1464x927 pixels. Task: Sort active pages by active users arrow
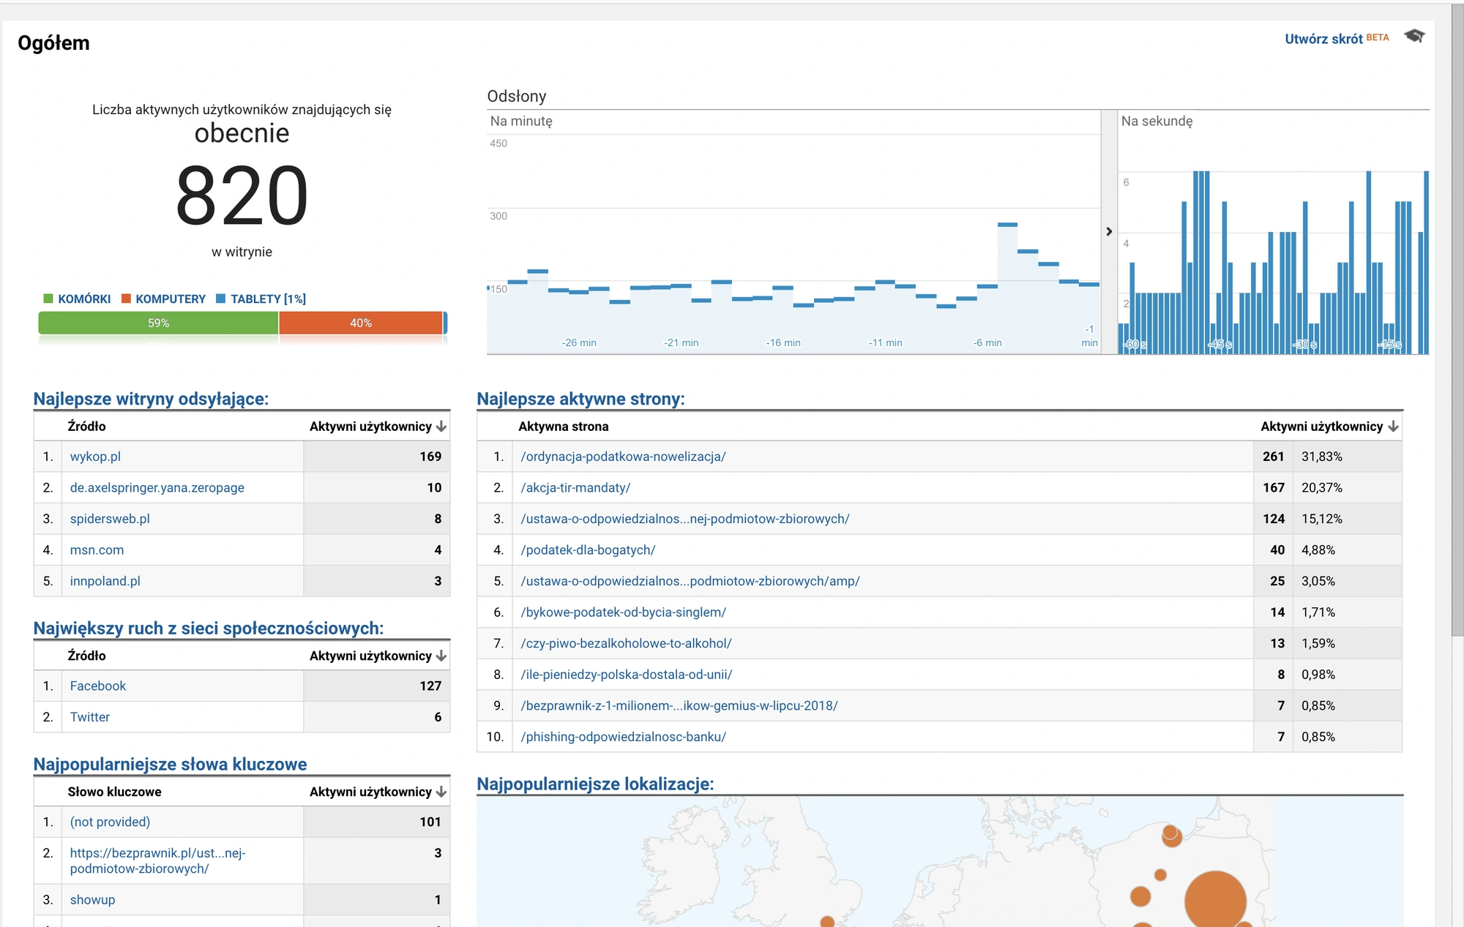[x=1393, y=427]
